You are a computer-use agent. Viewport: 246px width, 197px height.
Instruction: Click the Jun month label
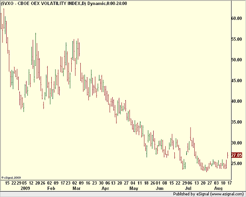(x=159, y=188)
